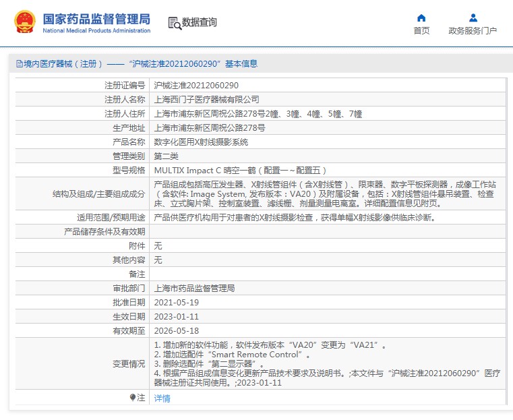
Task: Select registration number 沪械注准20212060290 value
Action: pos(196,86)
